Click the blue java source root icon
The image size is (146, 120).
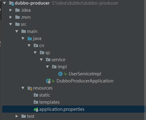coord(30,38)
